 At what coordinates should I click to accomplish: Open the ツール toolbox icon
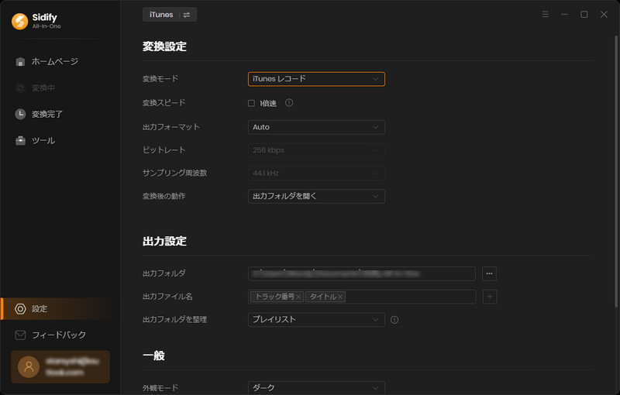pos(20,141)
